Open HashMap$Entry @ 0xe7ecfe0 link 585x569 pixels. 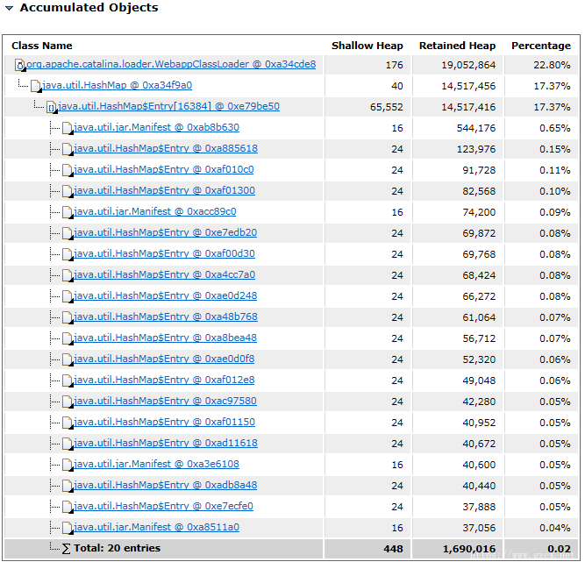(x=163, y=506)
